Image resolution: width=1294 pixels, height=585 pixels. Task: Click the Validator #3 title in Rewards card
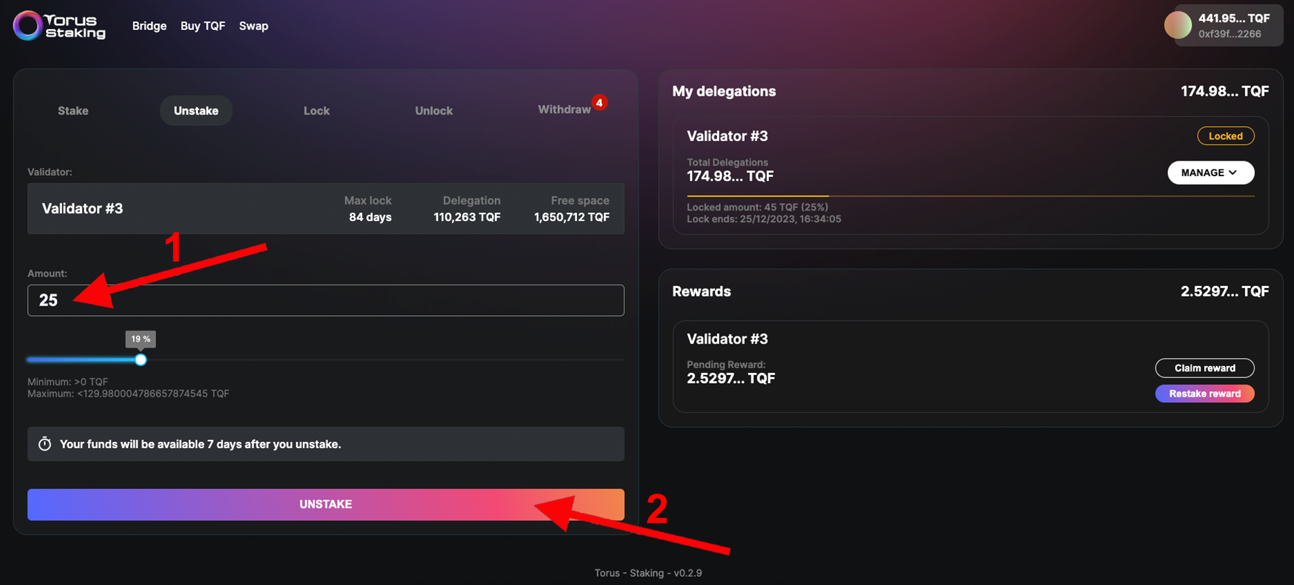point(727,339)
